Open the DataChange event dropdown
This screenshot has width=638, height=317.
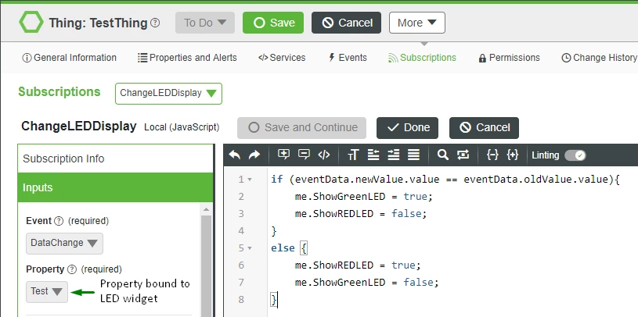pyautogui.click(x=64, y=243)
